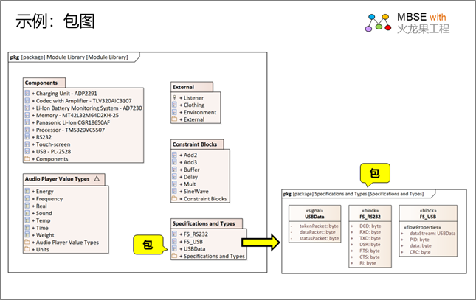
Task: Select Touch-screen entry in Components package
Action: 53,144
